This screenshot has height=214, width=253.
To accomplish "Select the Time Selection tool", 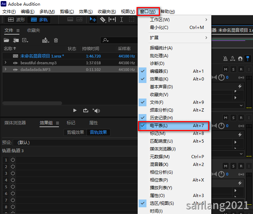I will tap(121, 19).
